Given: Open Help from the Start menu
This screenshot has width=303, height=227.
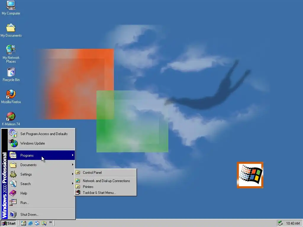Looking at the screenshot, I should pyautogui.click(x=41, y=193).
